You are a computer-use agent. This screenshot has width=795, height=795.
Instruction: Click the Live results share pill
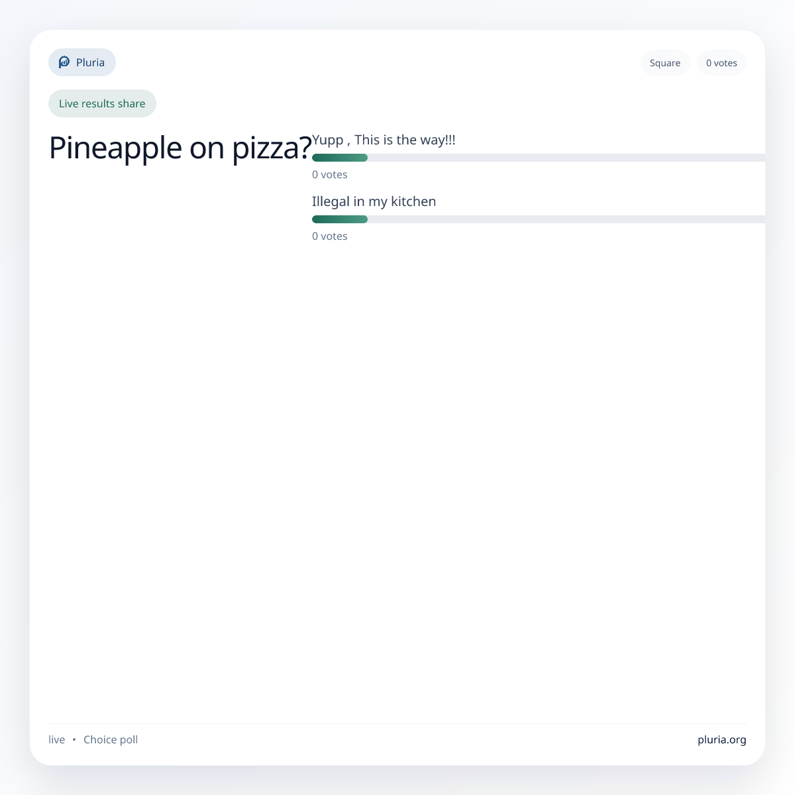pyautogui.click(x=102, y=103)
